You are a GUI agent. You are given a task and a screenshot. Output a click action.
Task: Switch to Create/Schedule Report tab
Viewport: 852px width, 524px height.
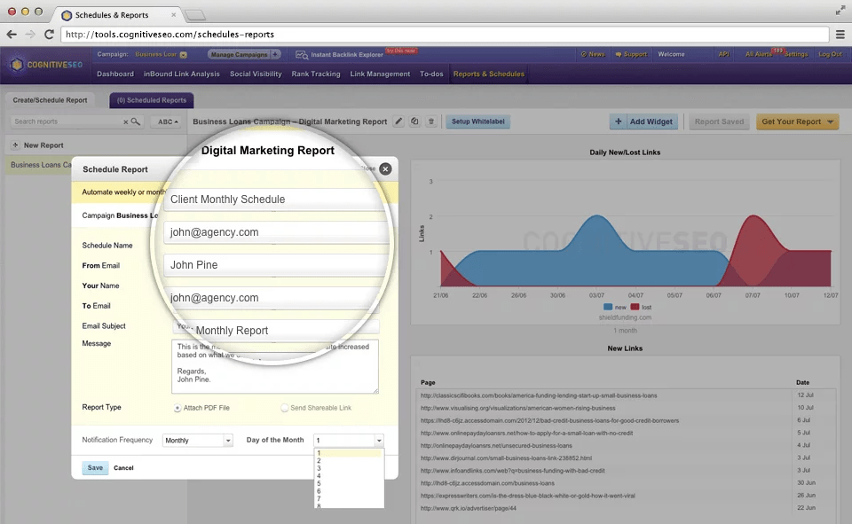point(50,100)
